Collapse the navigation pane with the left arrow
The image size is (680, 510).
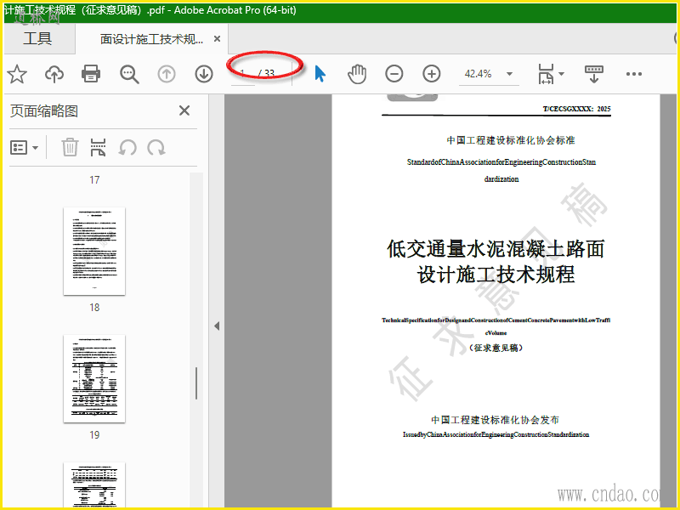(217, 326)
